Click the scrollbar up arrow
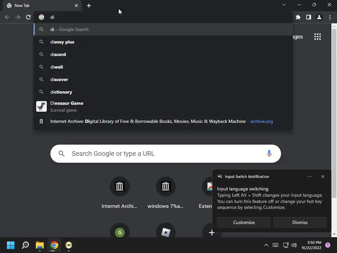Image resolution: width=337 pixels, height=253 pixels. (x=334, y=26)
